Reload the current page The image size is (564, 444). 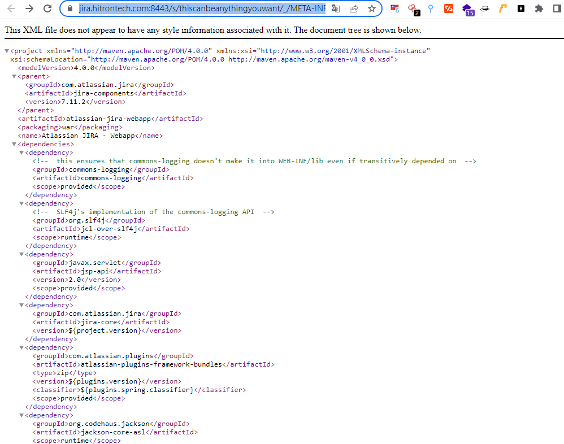pyautogui.click(x=47, y=8)
